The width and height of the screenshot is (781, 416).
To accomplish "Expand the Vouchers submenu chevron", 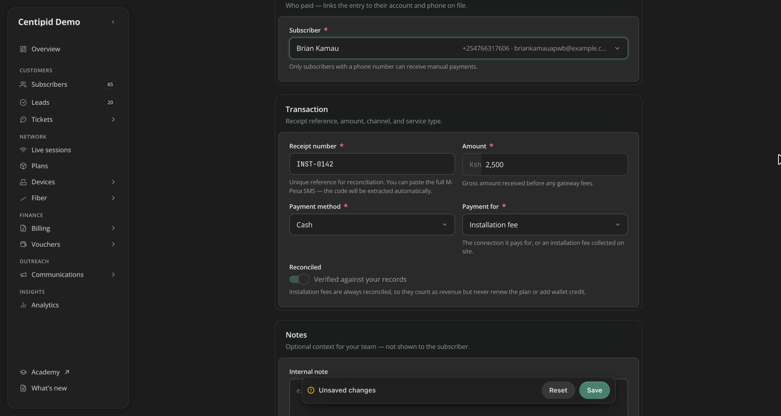I will point(113,244).
